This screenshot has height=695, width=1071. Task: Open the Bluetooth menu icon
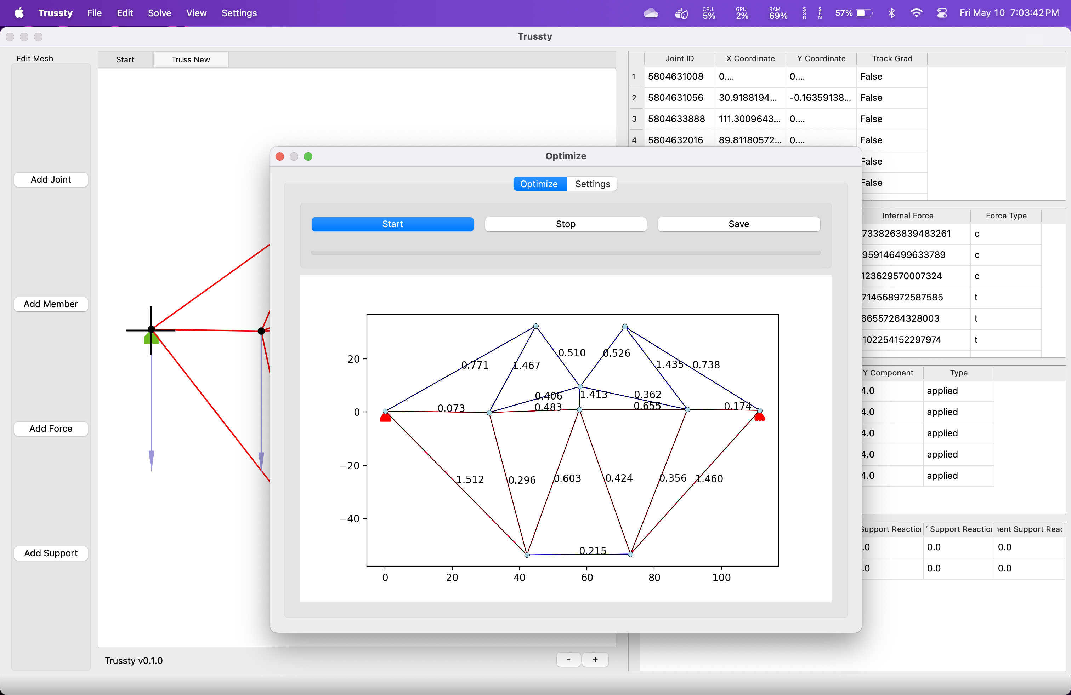(x=891, y=13)
